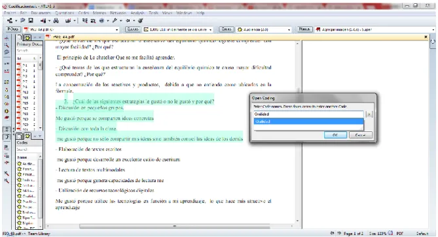This screenshot has height=237, width=438.
Task: Click the speech bubble icon in top toolbar
Action: (x=23, y=20)
